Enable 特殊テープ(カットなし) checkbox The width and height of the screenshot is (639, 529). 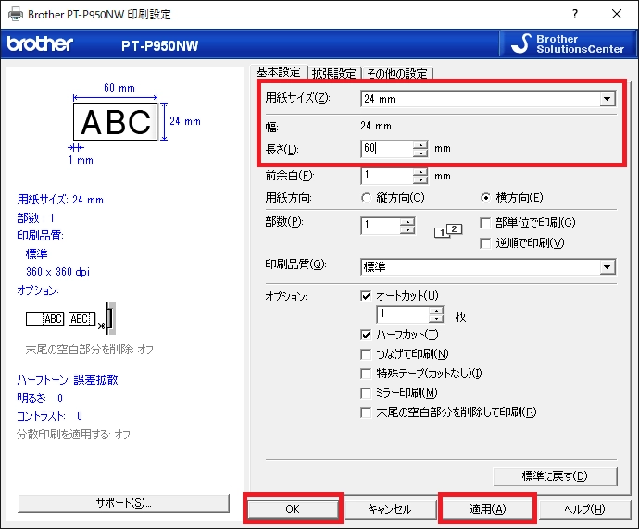click(366, 374)
